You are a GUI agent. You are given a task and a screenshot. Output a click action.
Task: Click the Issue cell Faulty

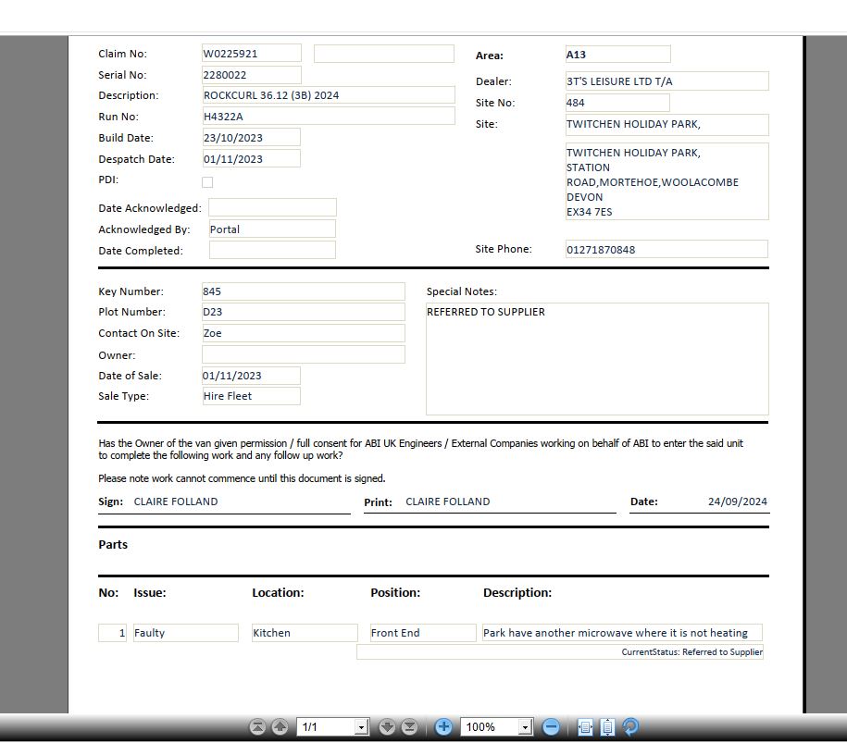tap(186, 633)
